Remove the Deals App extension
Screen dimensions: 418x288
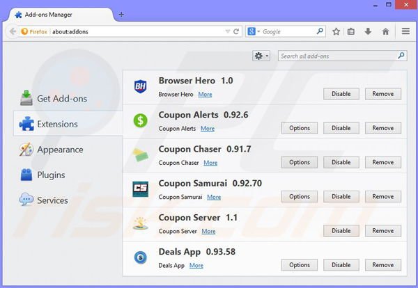pos(383,265)
